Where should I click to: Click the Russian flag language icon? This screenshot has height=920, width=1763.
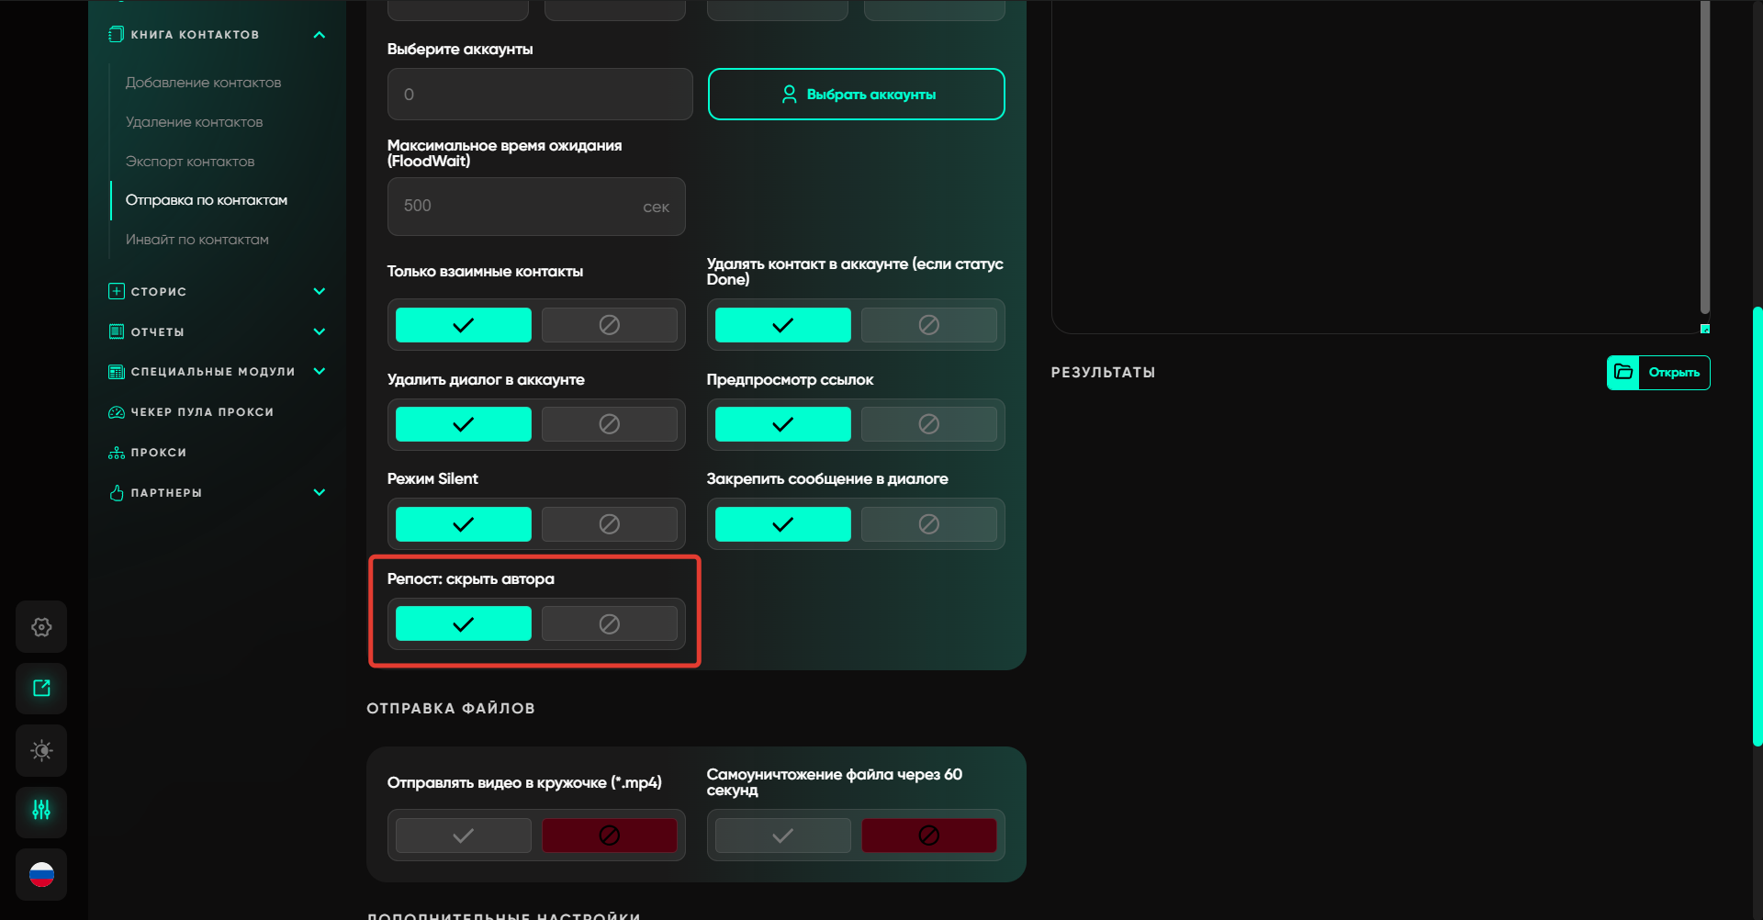[41, 874]
